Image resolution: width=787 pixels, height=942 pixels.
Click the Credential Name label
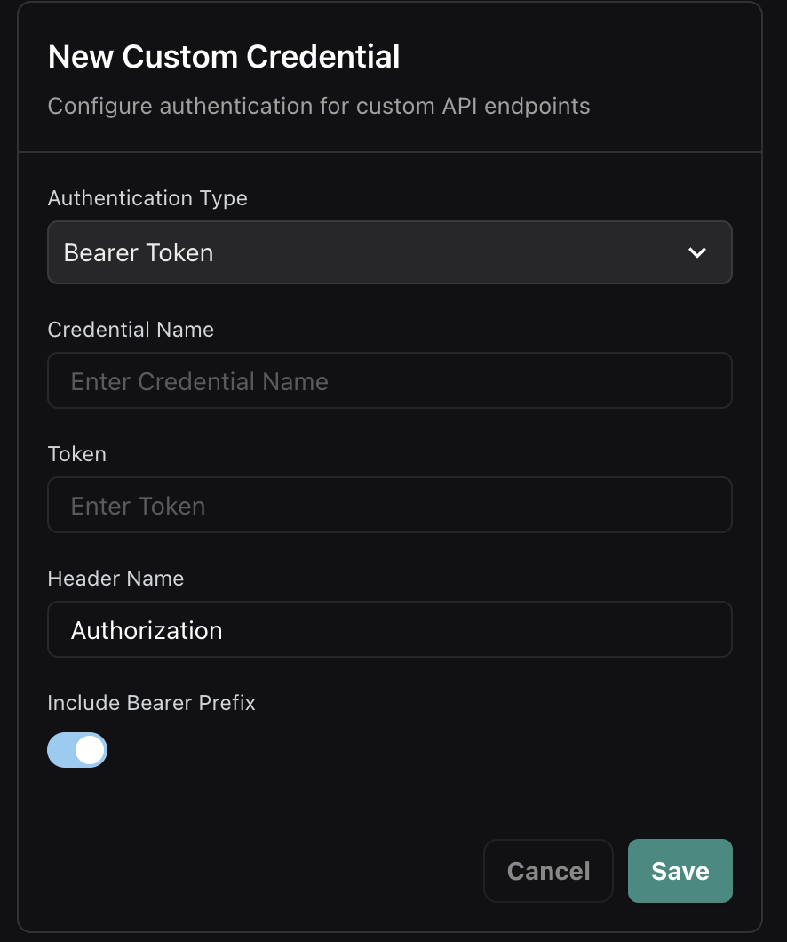(x=130, y=329)
